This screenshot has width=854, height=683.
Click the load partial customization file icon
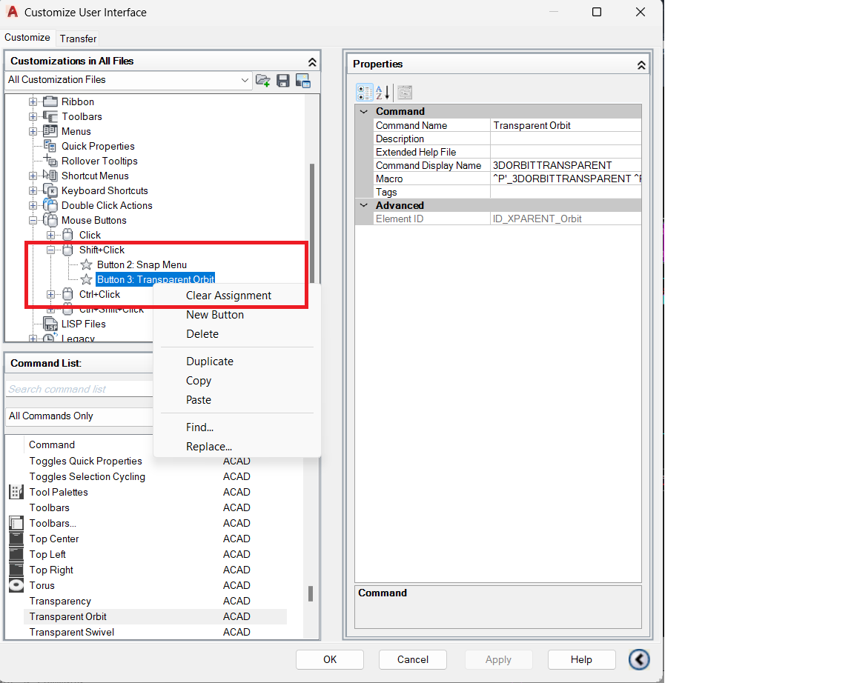263,80
